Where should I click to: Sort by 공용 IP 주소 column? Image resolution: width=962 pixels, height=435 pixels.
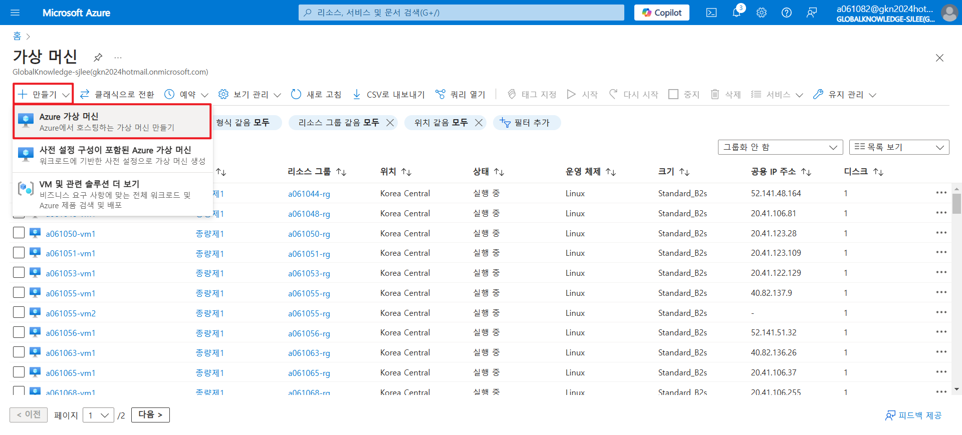click(x=781, y=172)
